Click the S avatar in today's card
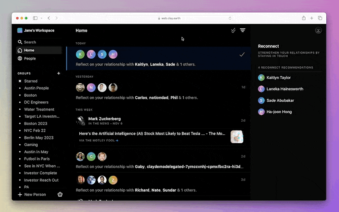This screenshot has height=212, width=339. click(102, 54)
